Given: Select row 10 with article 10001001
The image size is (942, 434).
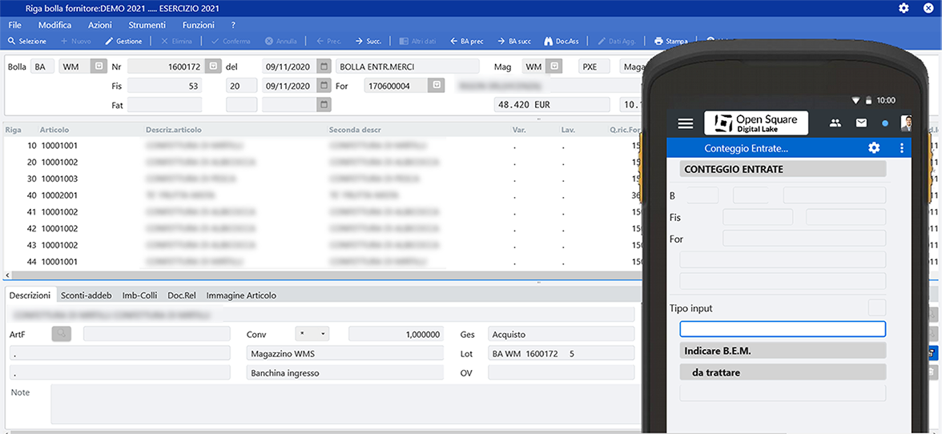Looking at the screenshot, I should pyautogui.click(x=321, y=145).
